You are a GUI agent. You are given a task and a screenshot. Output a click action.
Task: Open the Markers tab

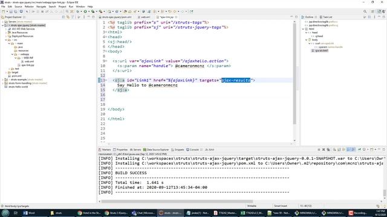point(105,149)
